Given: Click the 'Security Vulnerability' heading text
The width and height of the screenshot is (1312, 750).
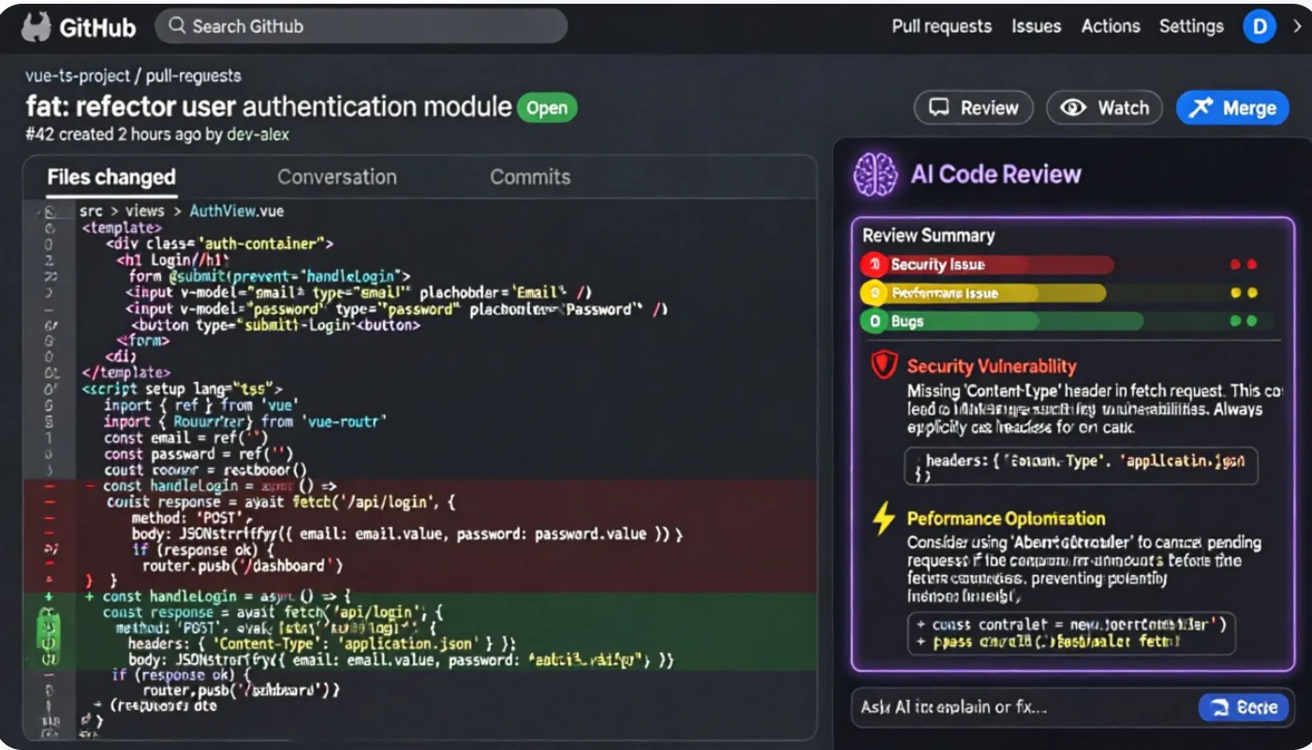Looking at the screenshot, I should (x=992, y=366).
